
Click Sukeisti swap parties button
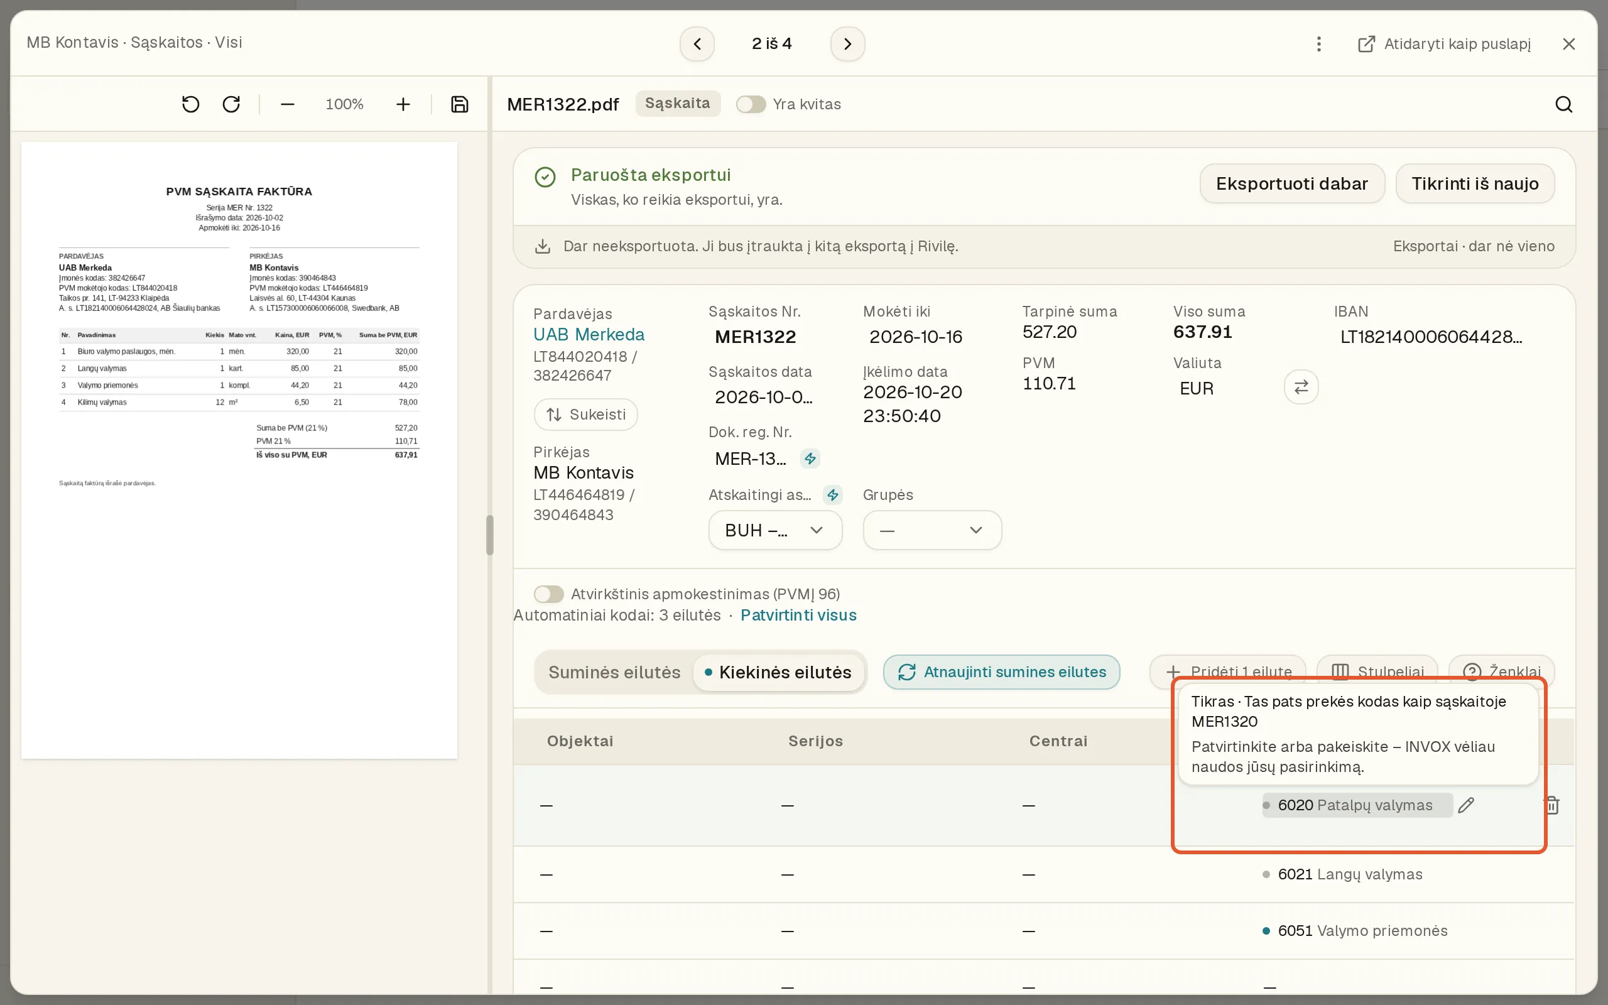click(x=585, y=415)
